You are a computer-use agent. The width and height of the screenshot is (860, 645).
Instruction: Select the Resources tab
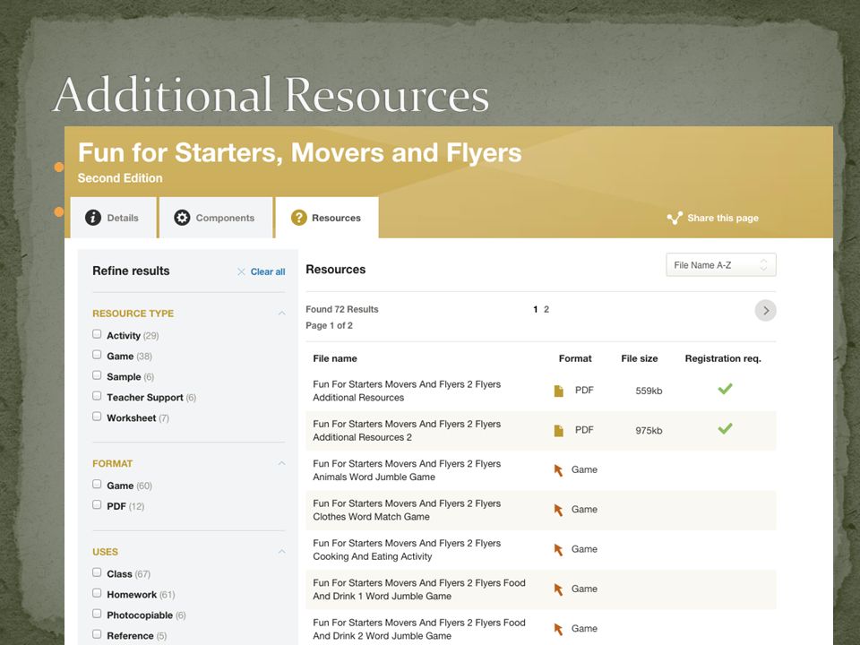point(327,218)
